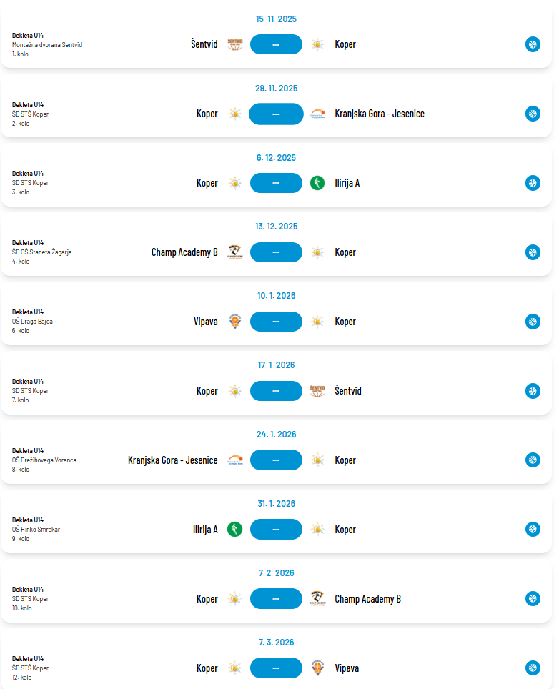
Task: Select the Vipava team name in 12. kolo
Action: click(x=347, y=668)
